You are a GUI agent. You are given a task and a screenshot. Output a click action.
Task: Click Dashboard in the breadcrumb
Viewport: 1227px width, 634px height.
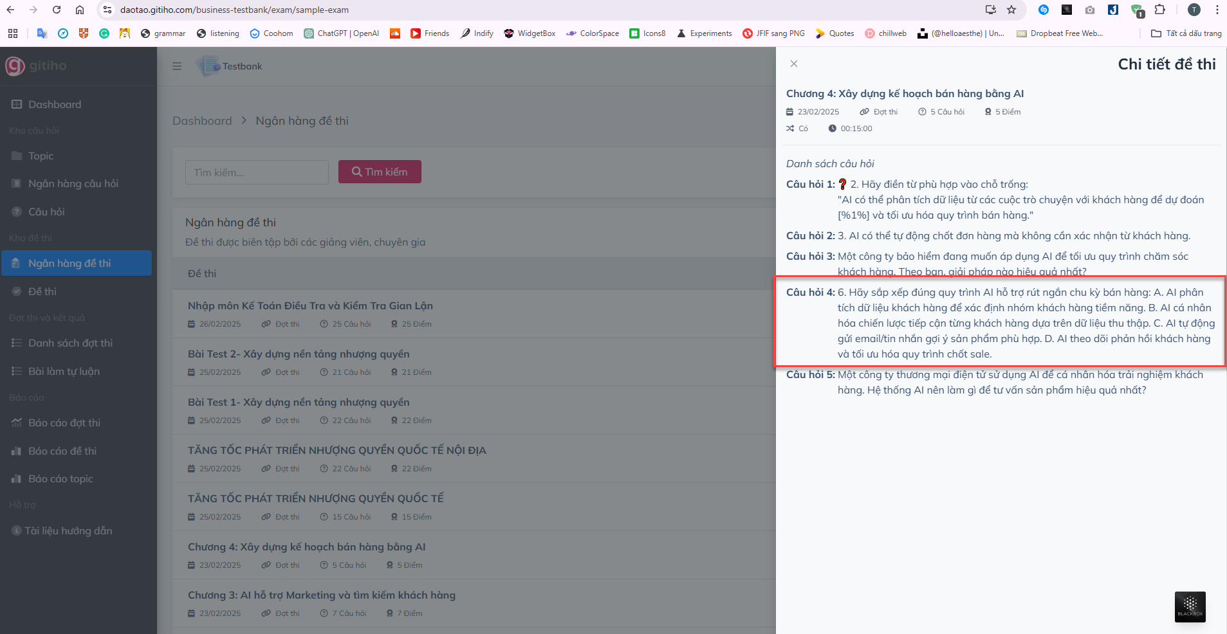click(202, 121)
